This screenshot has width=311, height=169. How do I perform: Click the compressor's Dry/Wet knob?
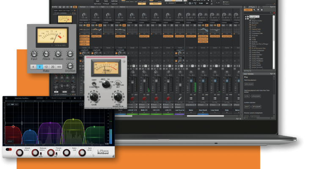70,66
